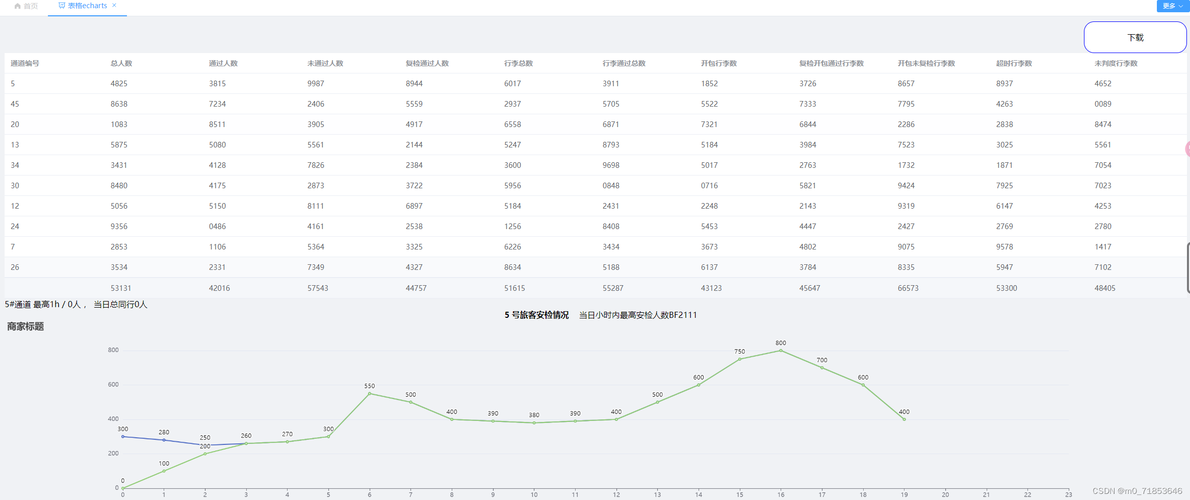Select cell 1083 in channel 20 row
Screen dimensions: 1190x500
click(119, 124)
